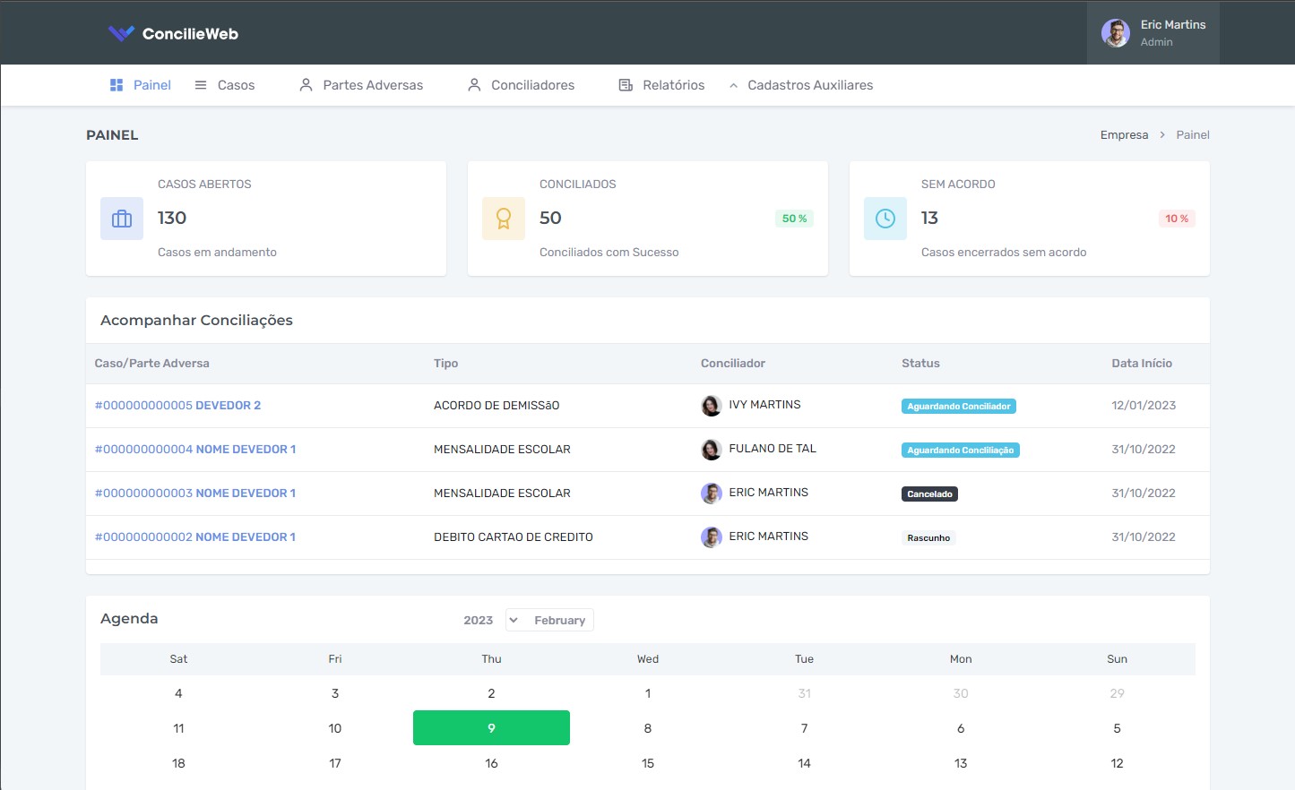Click DEBITO CARTAO DE CREDITO cell

pyautogui.click(x=514, y=537)
